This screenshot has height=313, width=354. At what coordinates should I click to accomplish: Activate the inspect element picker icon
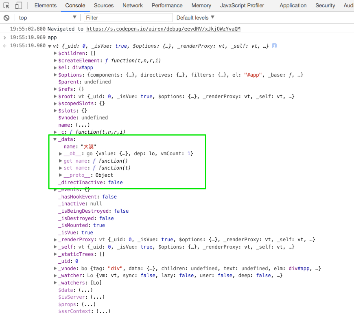pos(7,5)
